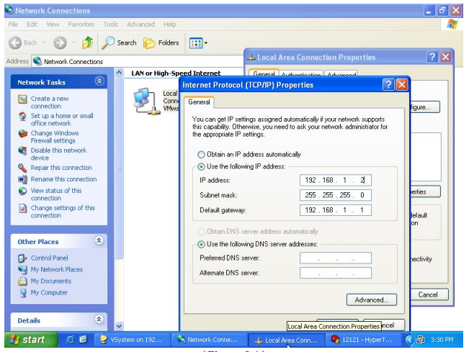
Task: Click Change settings of this connection link
Action: click(x=63, y=212)
